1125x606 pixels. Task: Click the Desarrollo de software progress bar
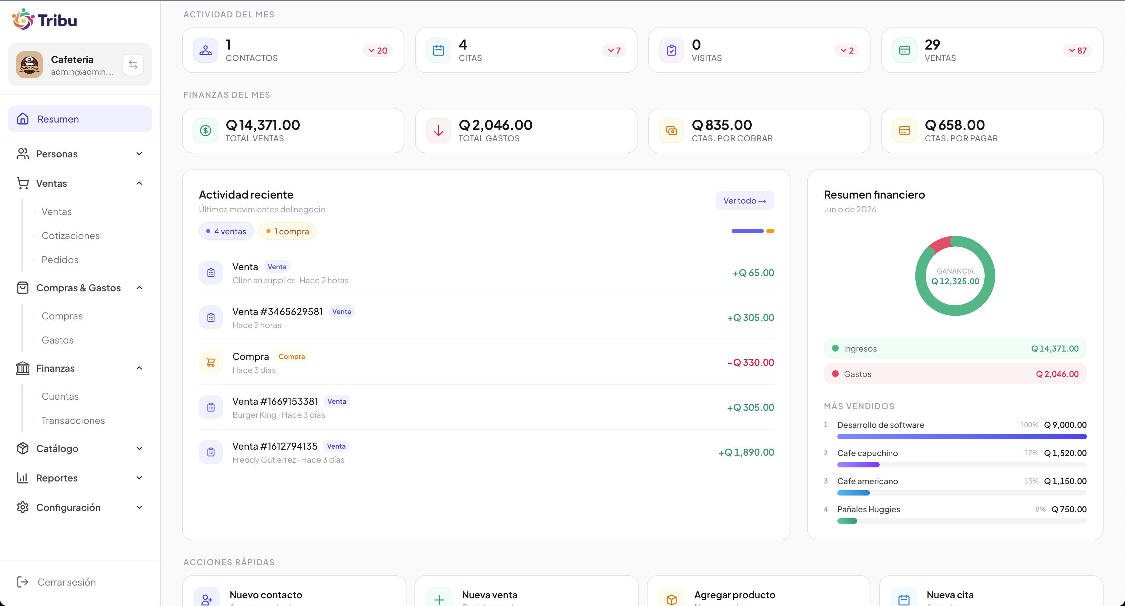962,437
